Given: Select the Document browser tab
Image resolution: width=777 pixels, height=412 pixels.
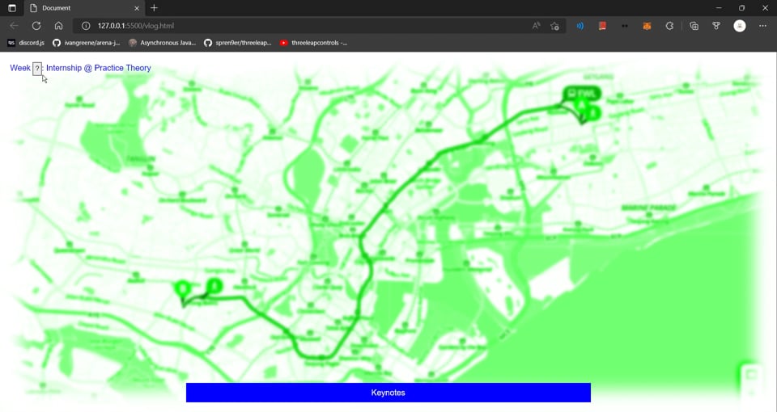Looking at the screenshot, I should (x=84, y=8).
